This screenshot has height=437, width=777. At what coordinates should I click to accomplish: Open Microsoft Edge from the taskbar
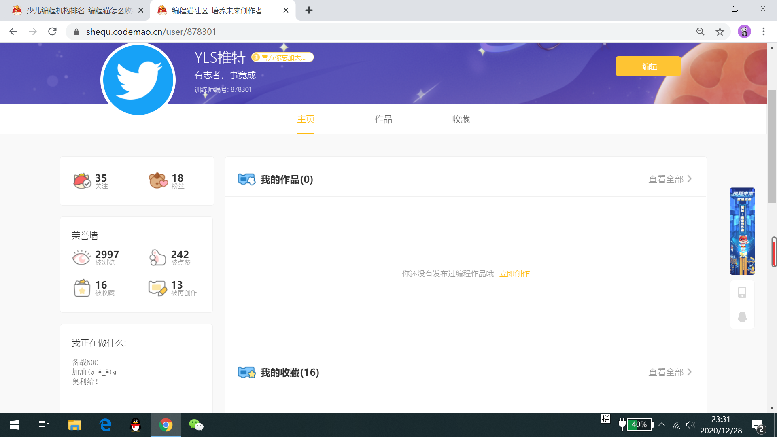(105, 425)
